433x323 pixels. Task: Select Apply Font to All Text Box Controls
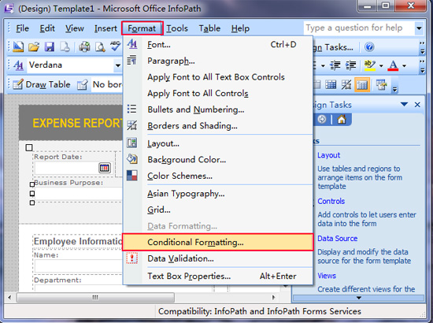click(217, 77)
